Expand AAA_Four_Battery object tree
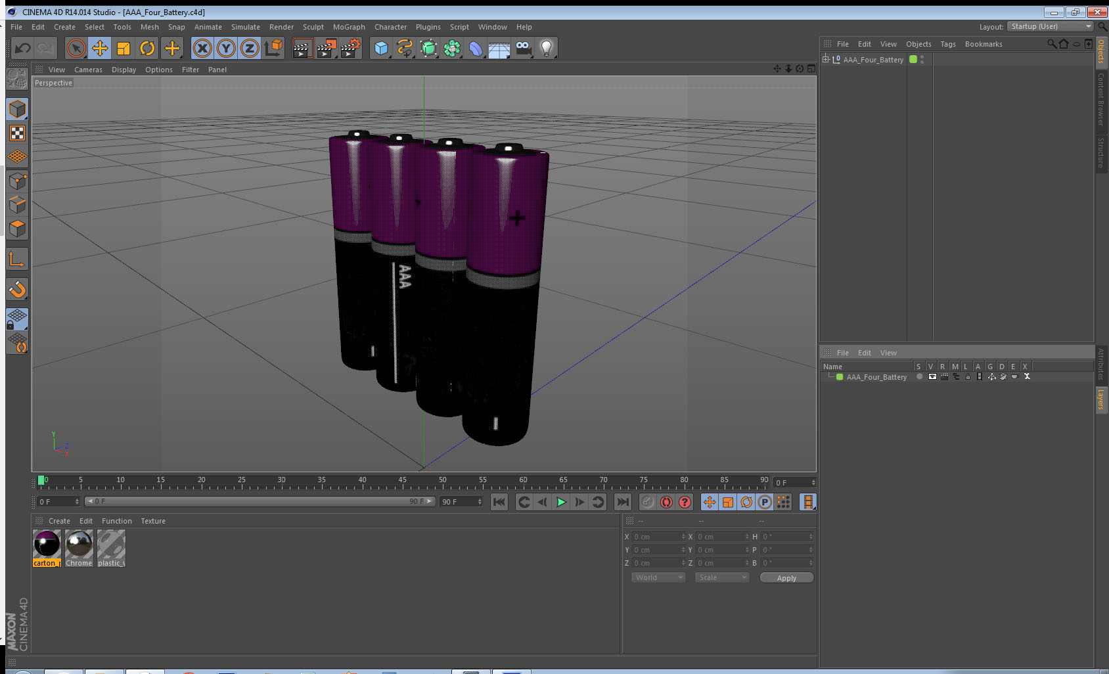Image resolution: width=1109 pixels, height=674 pixels. (826, 59)
